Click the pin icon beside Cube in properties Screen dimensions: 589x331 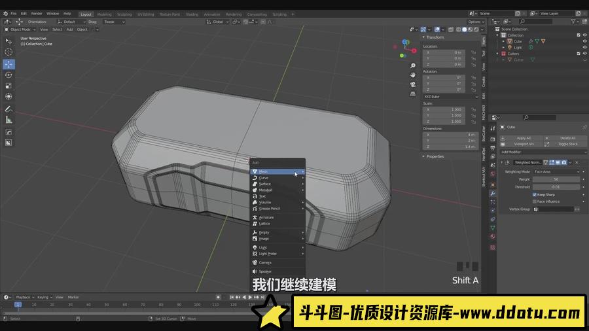584,127
